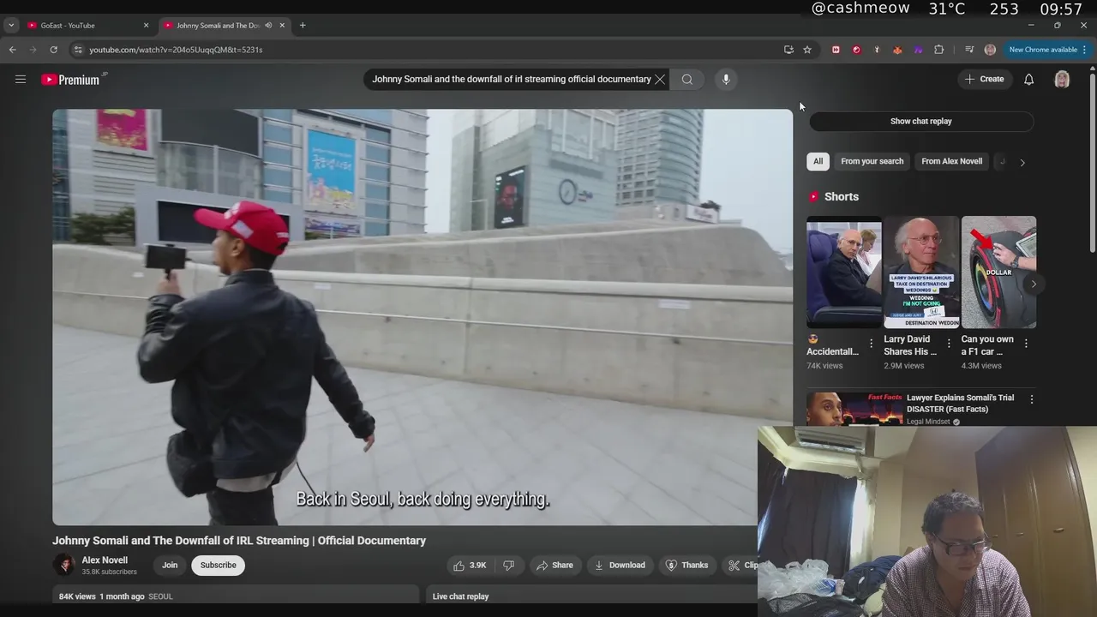This screenshot has height=617, width=1097.
Task: Send Thanks to the creator
Action: (687, 566)
